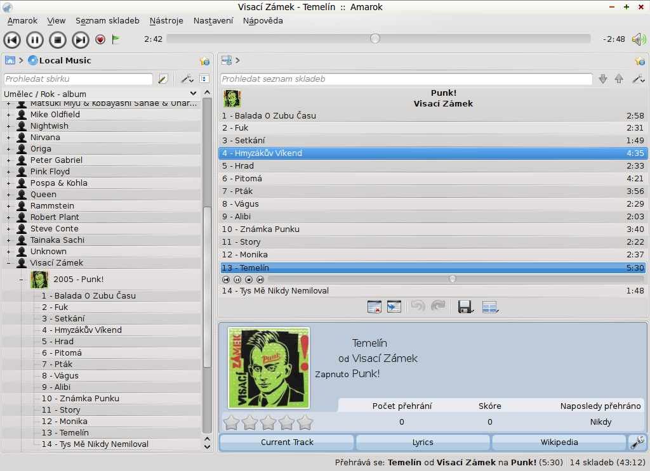Open context applets settings wrench
This screenshot has height=471, width=650.
[637, 442]
